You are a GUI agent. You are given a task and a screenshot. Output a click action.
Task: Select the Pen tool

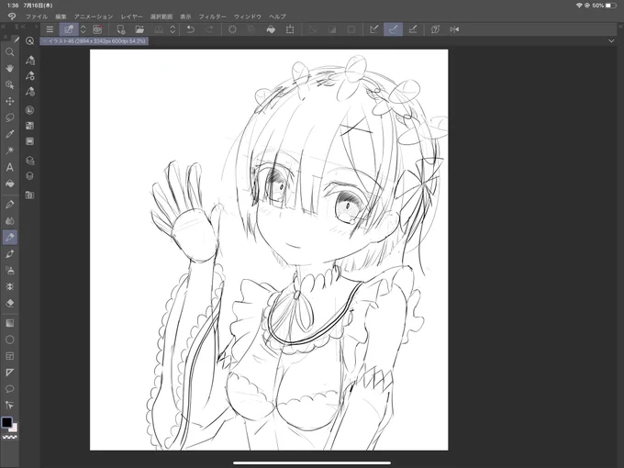click(10, 205)
